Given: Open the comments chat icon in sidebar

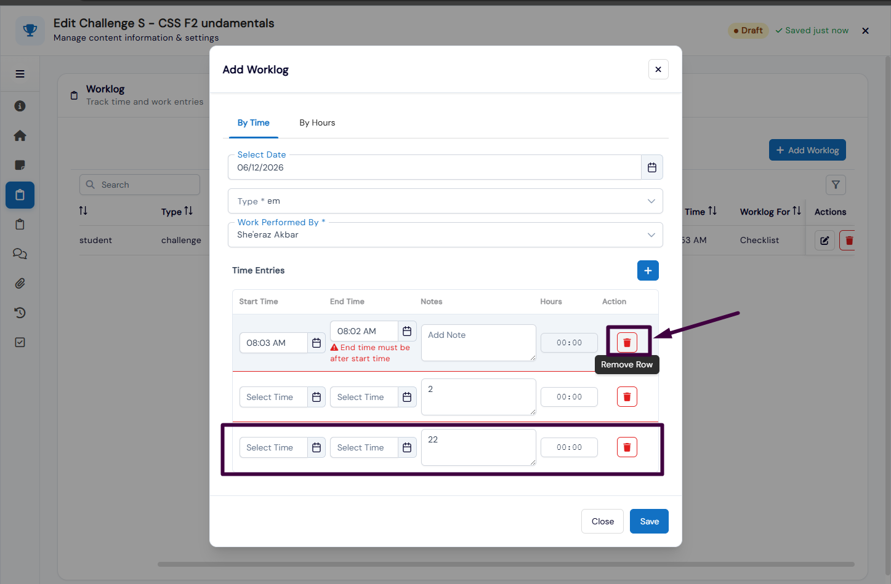Looking at the screenshot, I should (20, 254).
